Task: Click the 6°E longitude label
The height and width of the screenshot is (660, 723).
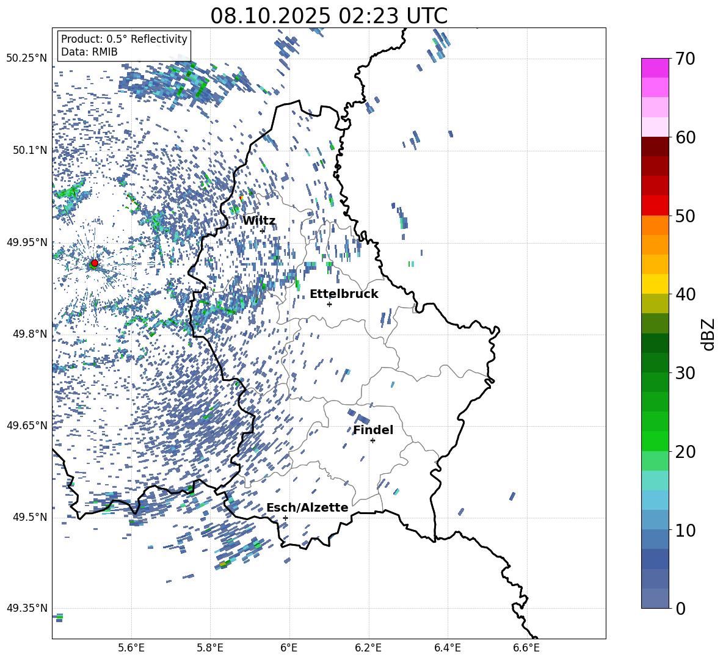Action: (289, 648)
